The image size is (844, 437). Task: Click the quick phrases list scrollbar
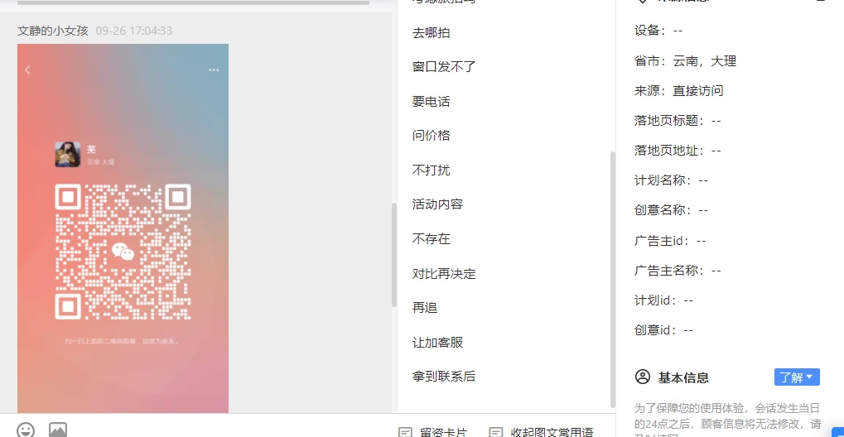[613, 279]
